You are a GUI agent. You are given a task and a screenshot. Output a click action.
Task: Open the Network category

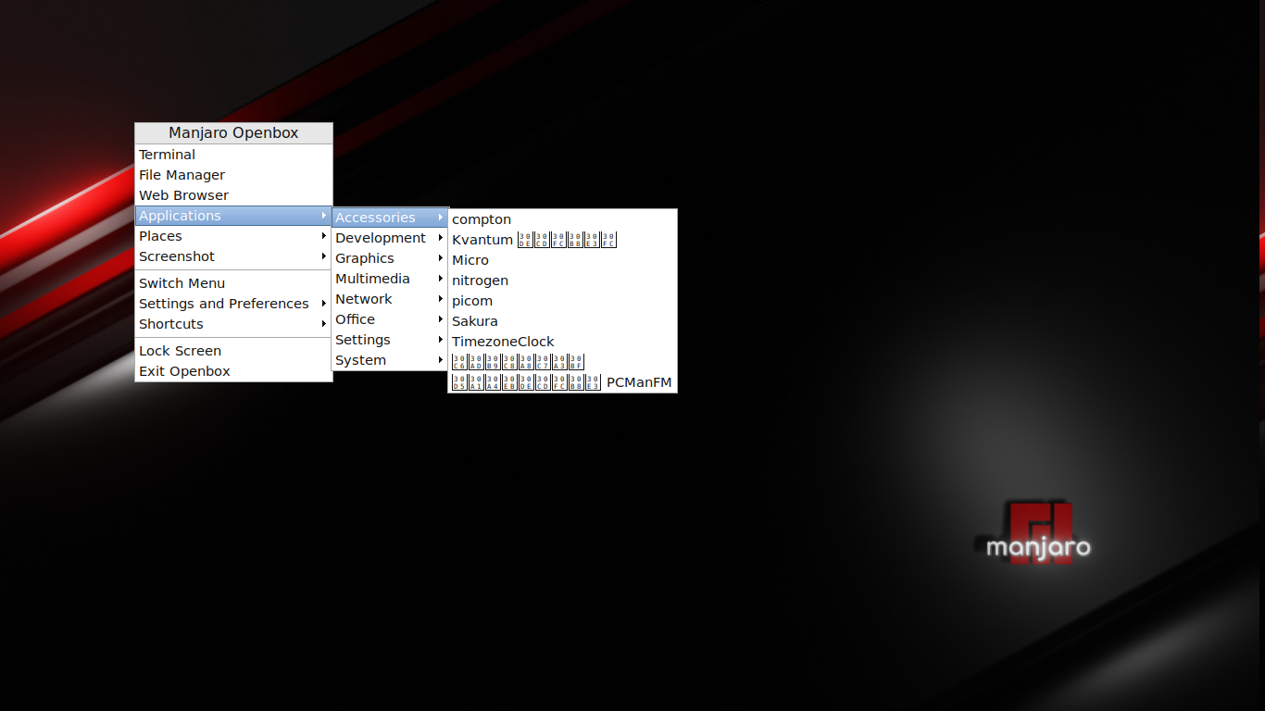[x=390, y=299]
